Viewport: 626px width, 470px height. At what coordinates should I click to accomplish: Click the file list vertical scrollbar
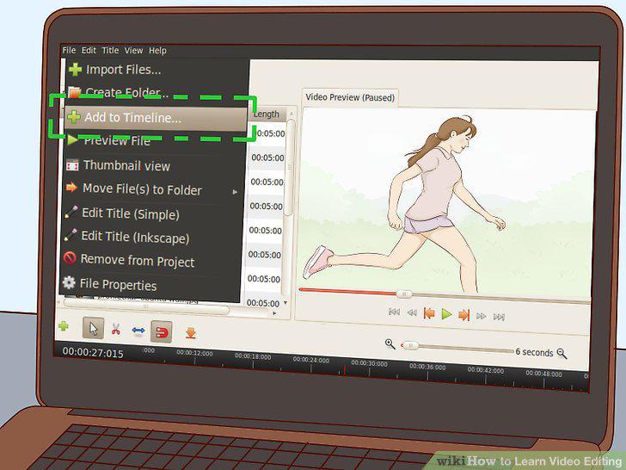pos(291,168)
